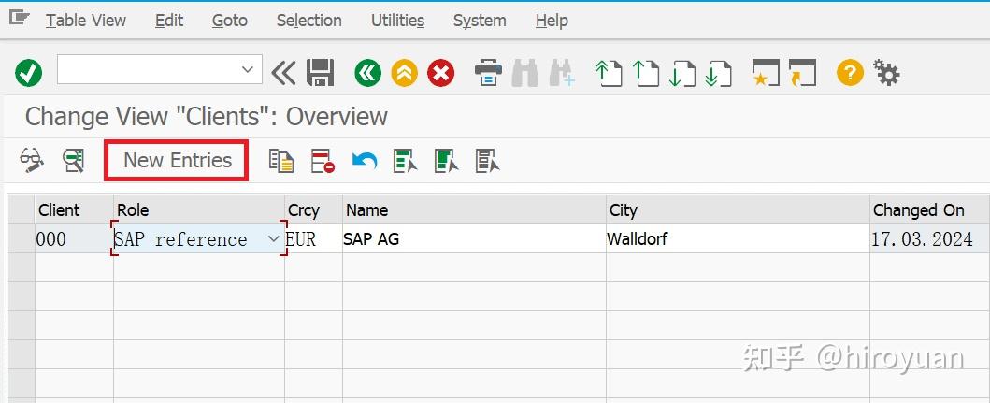Open the Table View menu

[86, 21]
